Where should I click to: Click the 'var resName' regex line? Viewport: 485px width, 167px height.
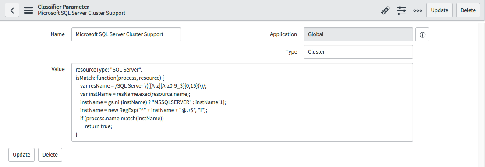click(144, 86)
